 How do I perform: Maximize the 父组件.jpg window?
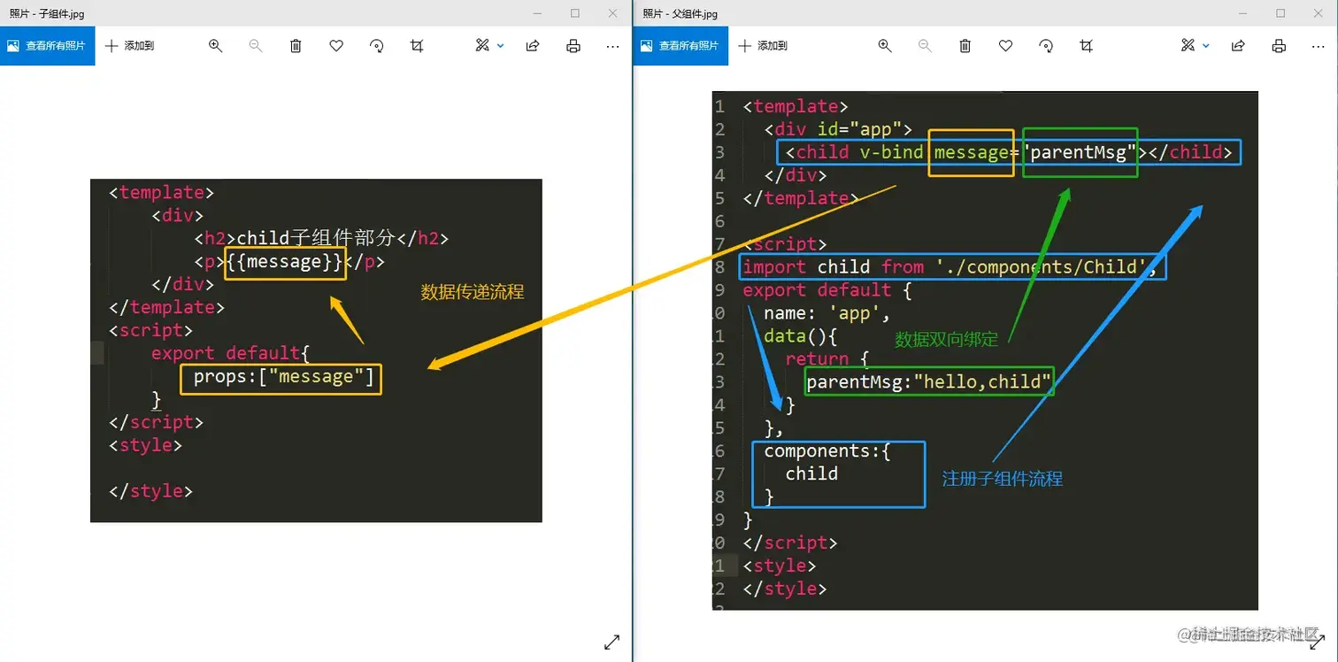[x=1280, y=13]
